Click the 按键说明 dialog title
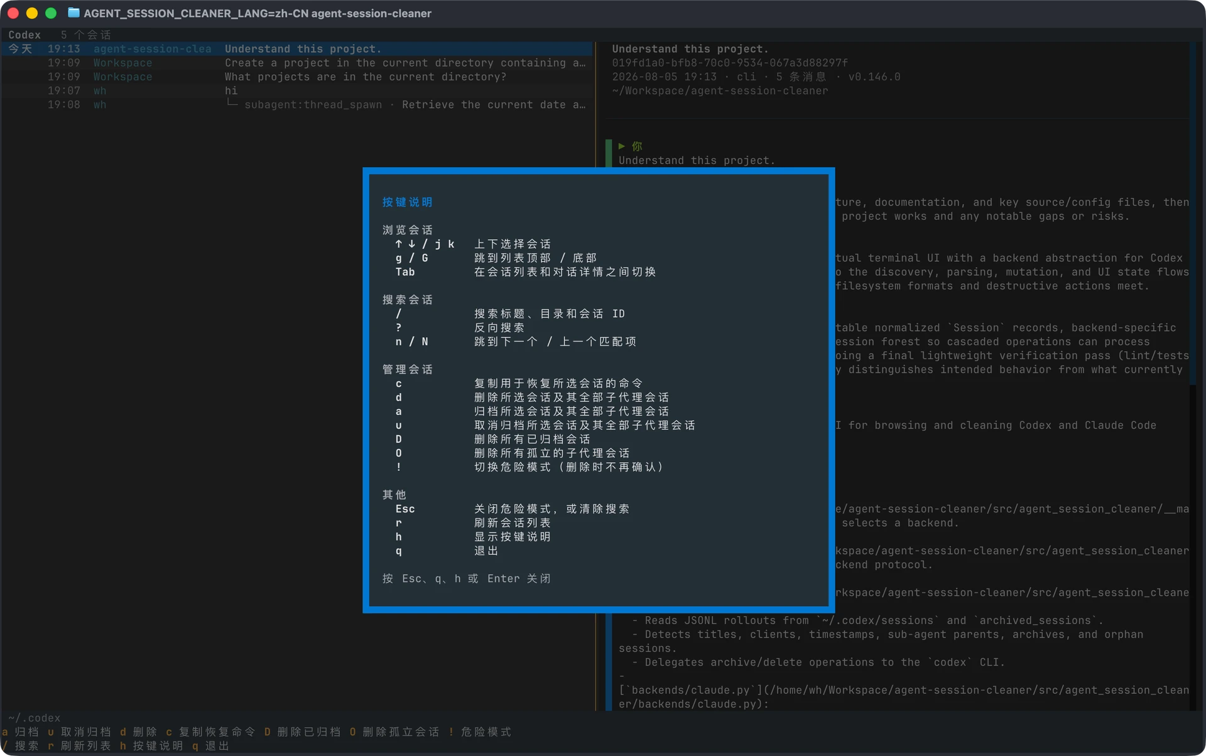 [408, 202]
